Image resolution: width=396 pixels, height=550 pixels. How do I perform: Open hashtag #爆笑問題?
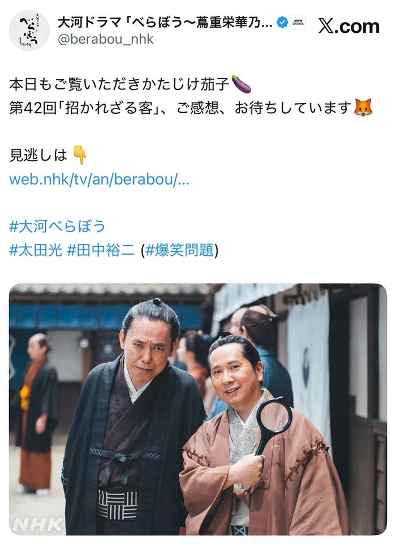pos(179,251)
